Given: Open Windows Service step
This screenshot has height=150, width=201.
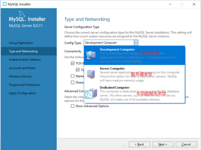Looking at the screenshot, I should 20,76.
